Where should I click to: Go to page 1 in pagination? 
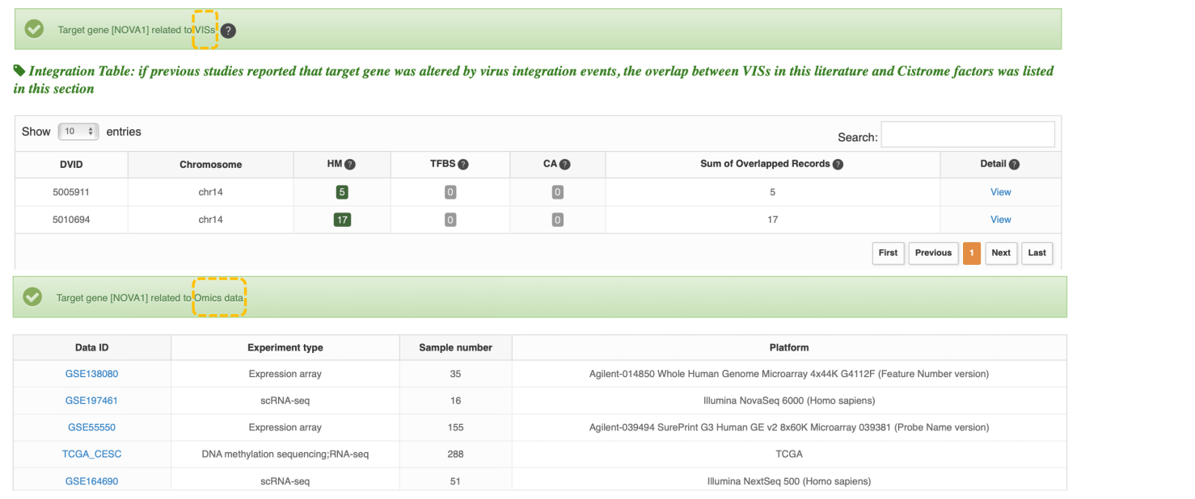(971, 253)
